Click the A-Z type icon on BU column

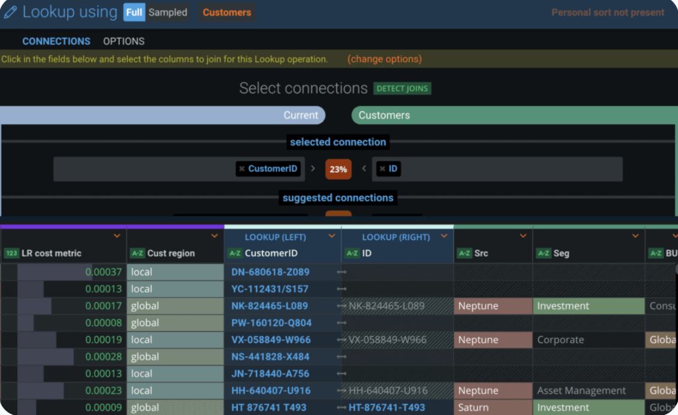656,253
